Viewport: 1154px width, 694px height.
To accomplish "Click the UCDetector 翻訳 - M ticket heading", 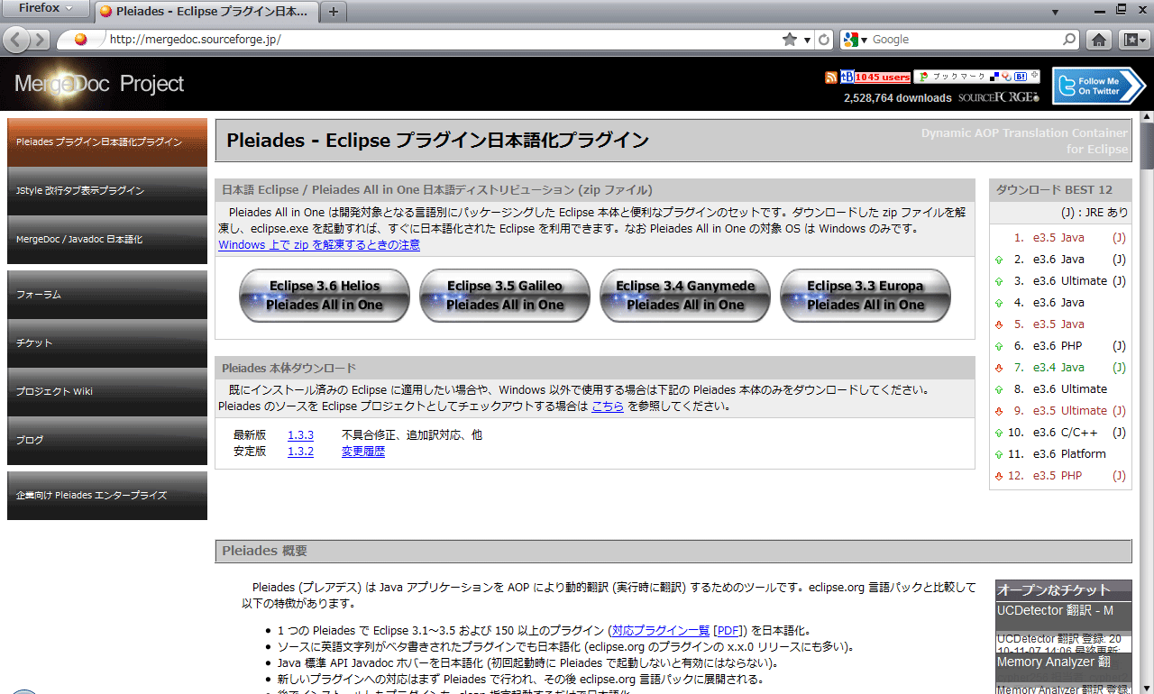I will click(1055, 611).
